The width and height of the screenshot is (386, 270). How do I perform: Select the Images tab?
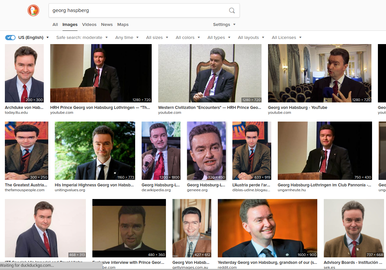click(70, 24)
